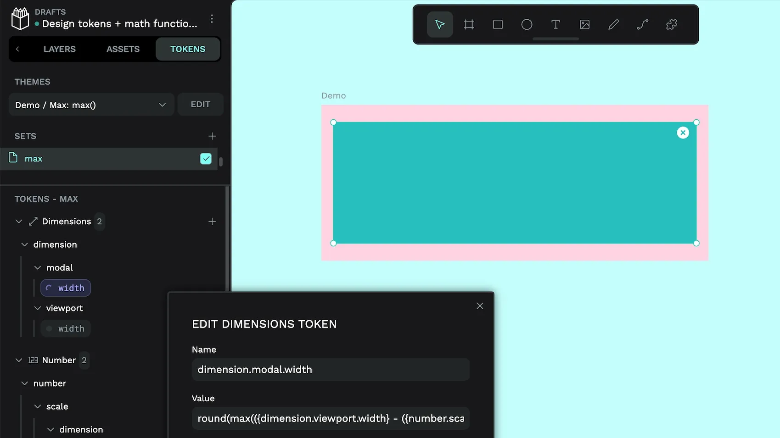The height and width of the screenshot is (438, 780).
Task: Click the top-right selection handle
Action: (x=696, y=122)
